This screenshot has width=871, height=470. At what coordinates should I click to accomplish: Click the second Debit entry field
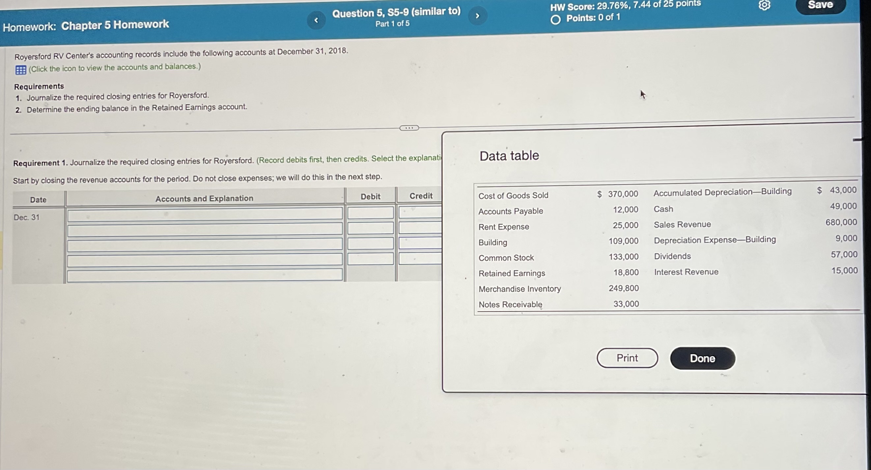tap(370, 228)
